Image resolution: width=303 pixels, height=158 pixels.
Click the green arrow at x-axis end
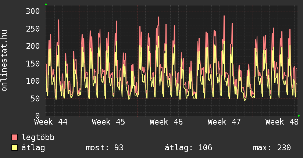tap(299, 116)
